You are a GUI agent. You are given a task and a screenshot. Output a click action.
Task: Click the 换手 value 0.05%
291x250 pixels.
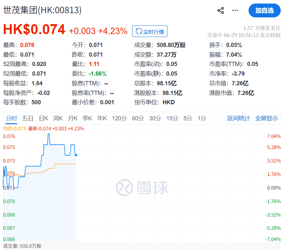point(234,45)
